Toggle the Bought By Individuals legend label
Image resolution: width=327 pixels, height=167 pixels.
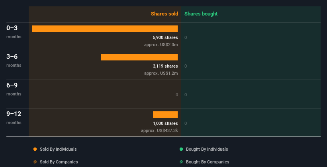pyautogui.click(x=207, y=149)
